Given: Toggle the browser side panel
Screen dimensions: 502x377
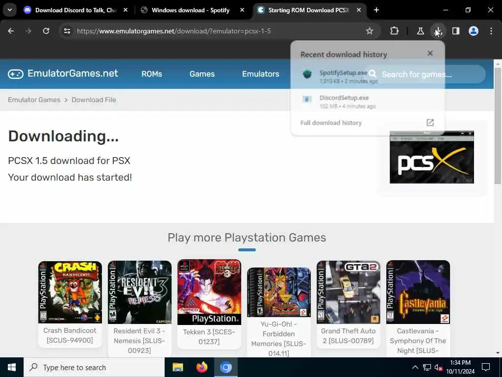Looking at the screenshot, I should [456, 31].
